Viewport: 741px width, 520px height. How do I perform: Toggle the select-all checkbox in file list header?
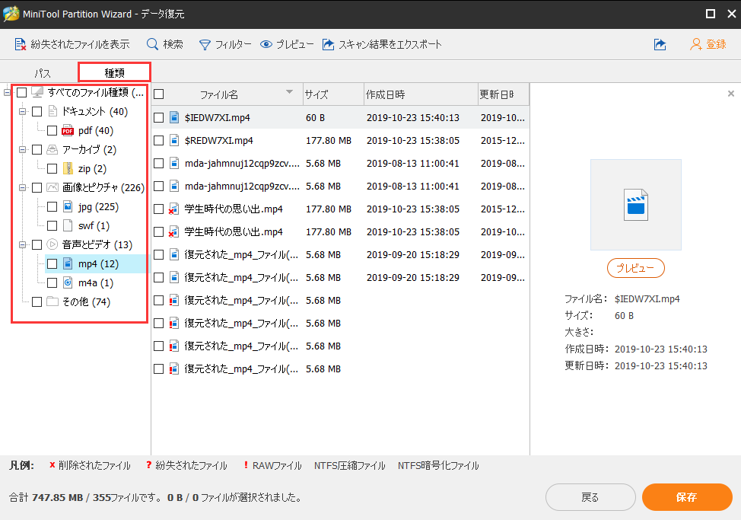[159, 94]
